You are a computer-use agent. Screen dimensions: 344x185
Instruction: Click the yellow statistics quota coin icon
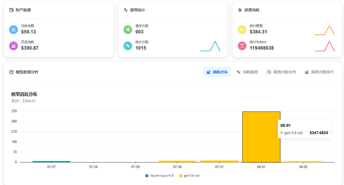point(242,29)
